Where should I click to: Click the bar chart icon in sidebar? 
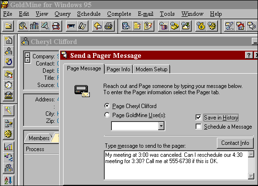(9, 146)
